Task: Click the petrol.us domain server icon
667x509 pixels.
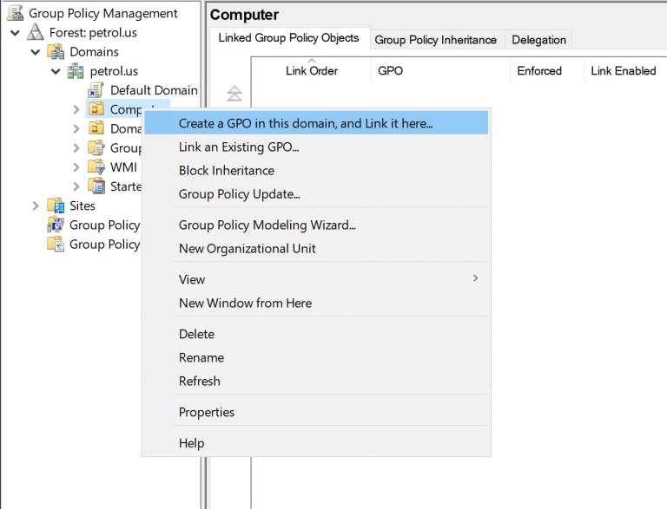Action: (x=76, y=71)
